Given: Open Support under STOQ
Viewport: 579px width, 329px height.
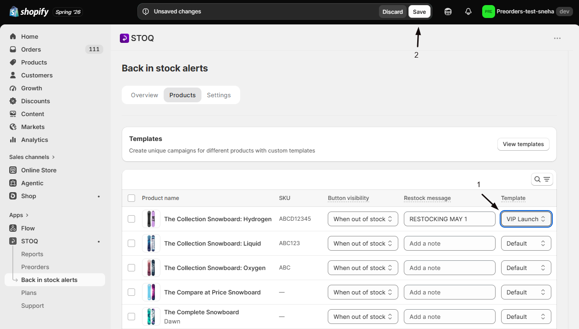Looking at the screenshot, I should click(x=32, y=305).
